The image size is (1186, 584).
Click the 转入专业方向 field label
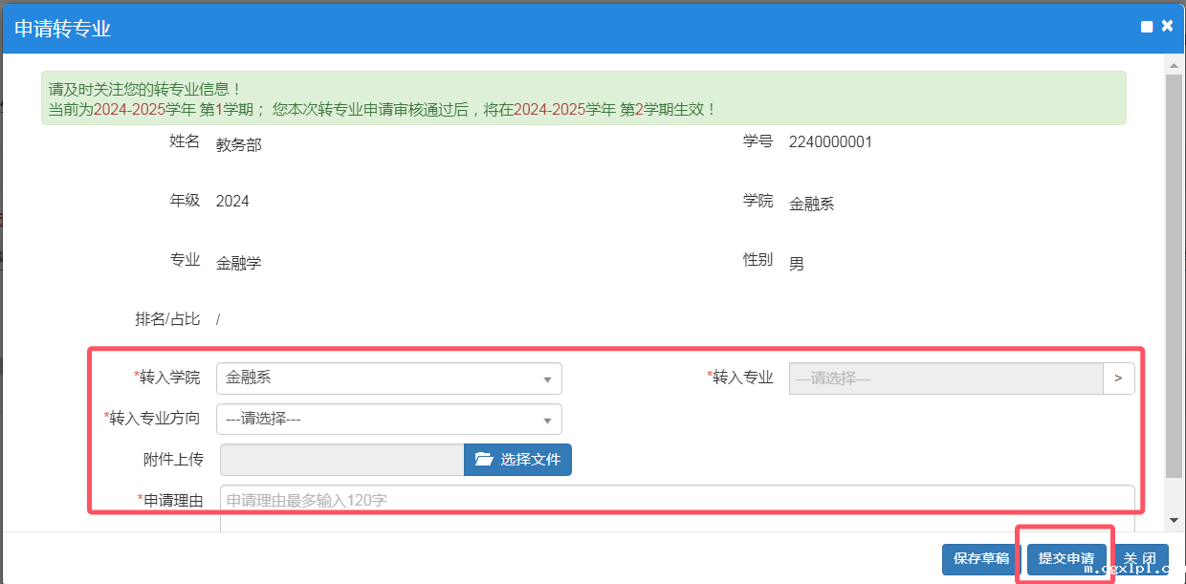[x=154, y=418]
